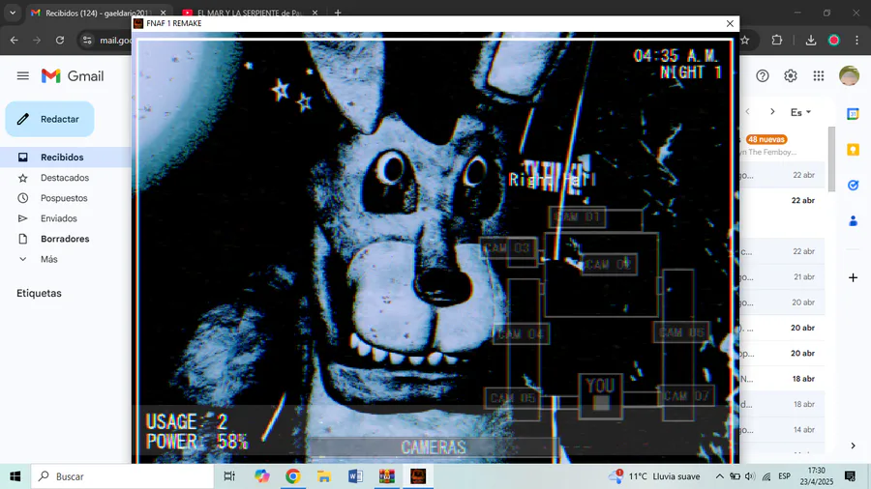Screen dimensions: 871x489
Task: Show hidden system tray icons
Action: pyautogui.click(x=719, y=476)
